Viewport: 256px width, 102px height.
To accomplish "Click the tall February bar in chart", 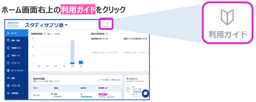I will pyautogui.click(x=72, y=52).
